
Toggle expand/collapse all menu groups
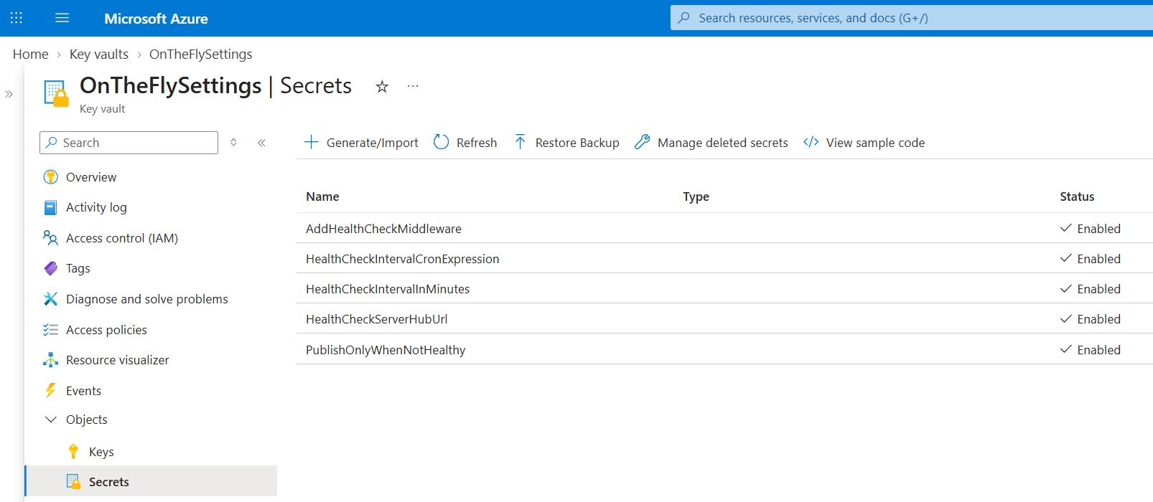(233, 143)
